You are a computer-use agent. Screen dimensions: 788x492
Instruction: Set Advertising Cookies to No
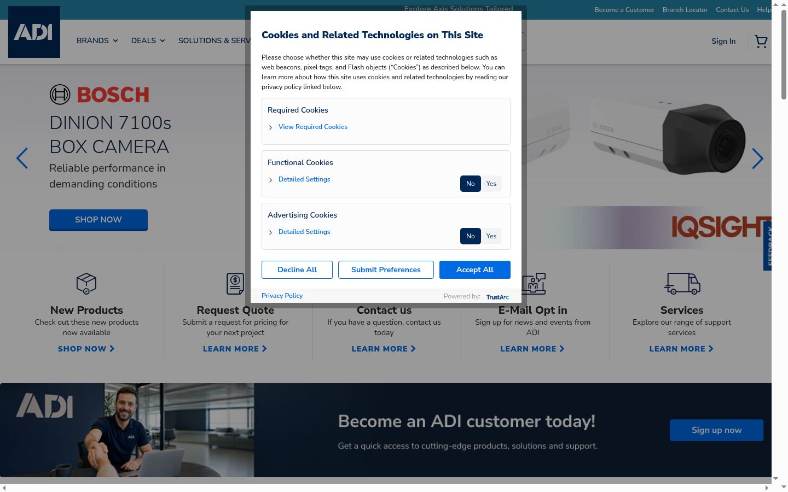[471, 236]
